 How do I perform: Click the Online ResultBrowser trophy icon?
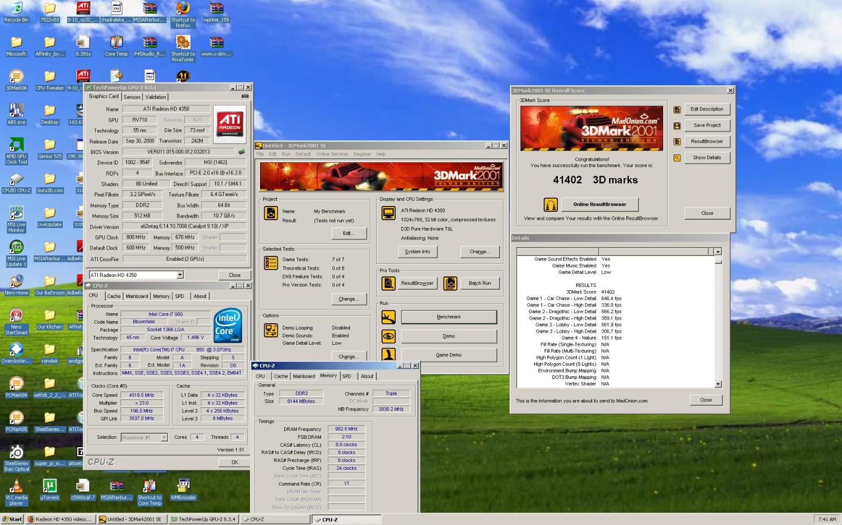pos(550,204)
